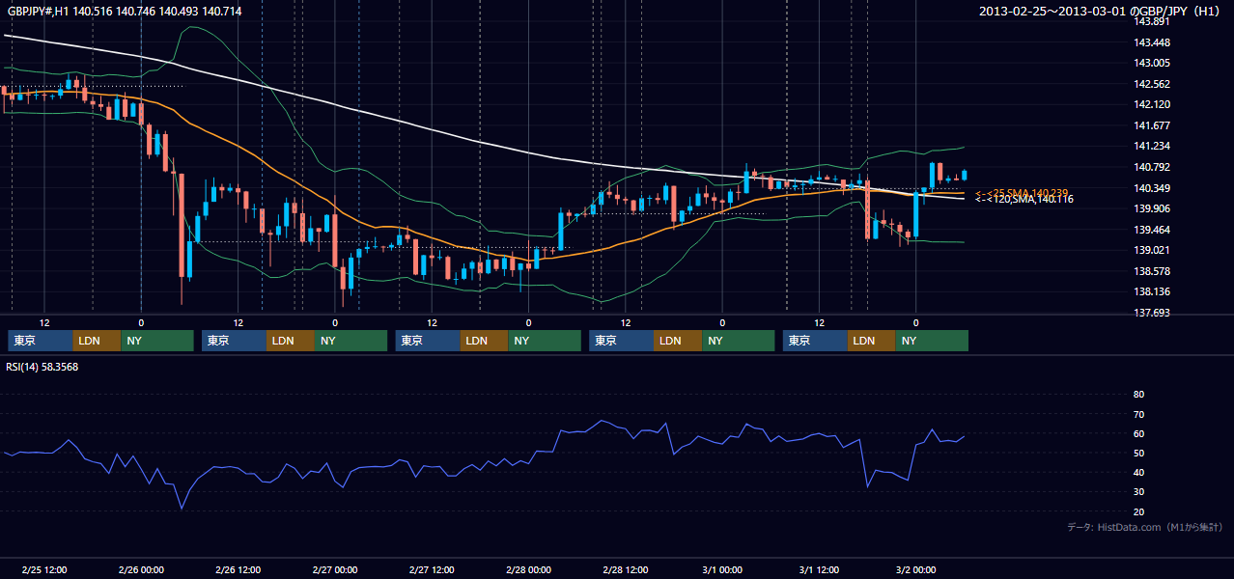This screenshot has height=579, width=1234.
Task: Click the 141.234 price axis value
Action: pyautogui.click(x=1152, y=146)
